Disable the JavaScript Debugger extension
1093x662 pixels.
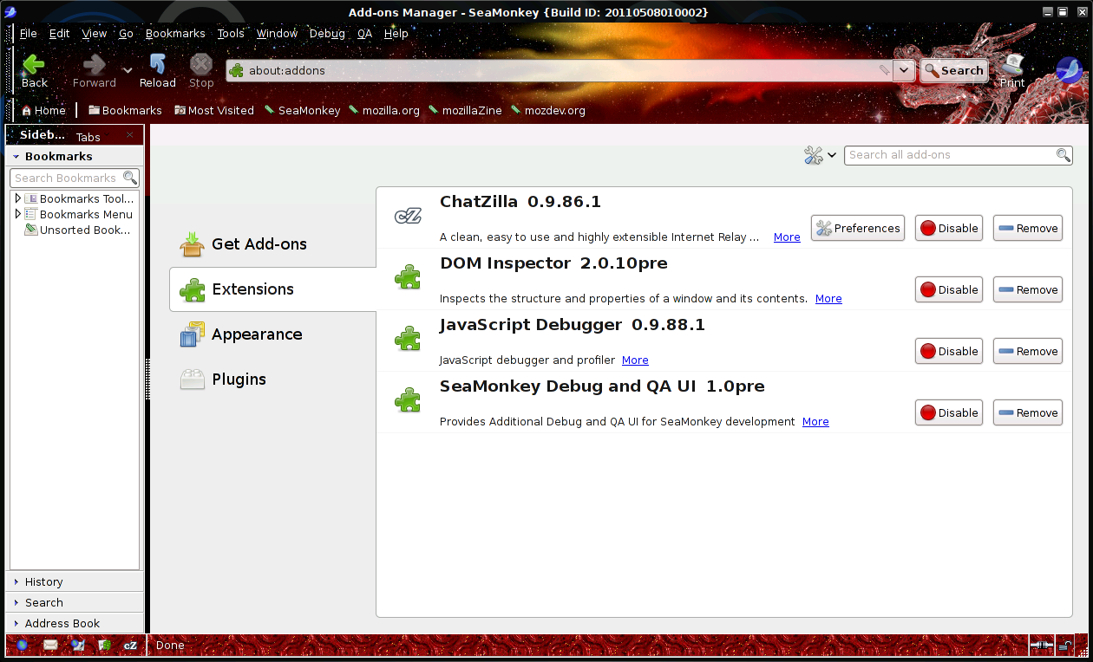(948, 352)
